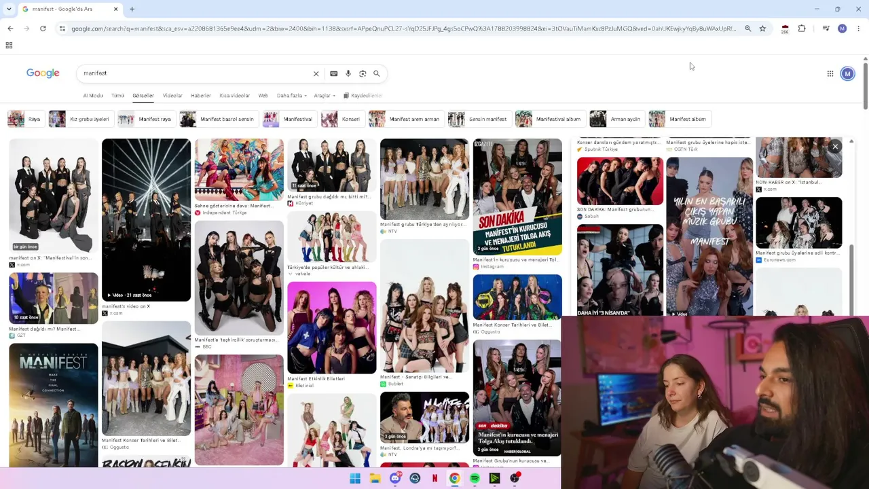869x489 pixels.
Task: Open the Manifest TV series poster thumbnail
Action: 53,405
